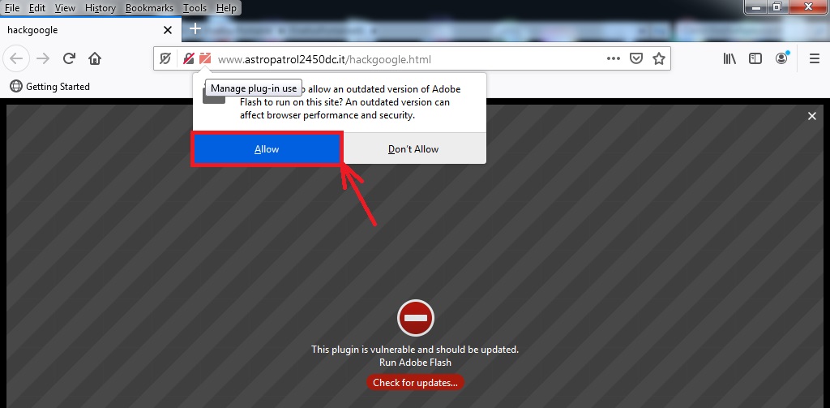Screen dimensions: 830x408
Task: Save page to Pocket
Action: point(635,59)
